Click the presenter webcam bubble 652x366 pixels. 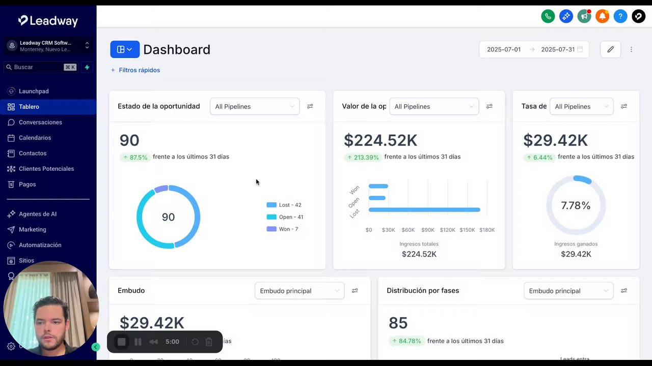51,309
